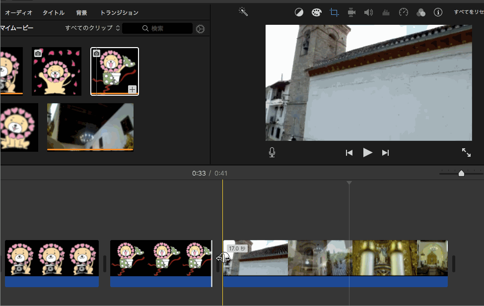Switch to the タイトル tab
This screenshot has height=306, width=484.
(53, 13)
